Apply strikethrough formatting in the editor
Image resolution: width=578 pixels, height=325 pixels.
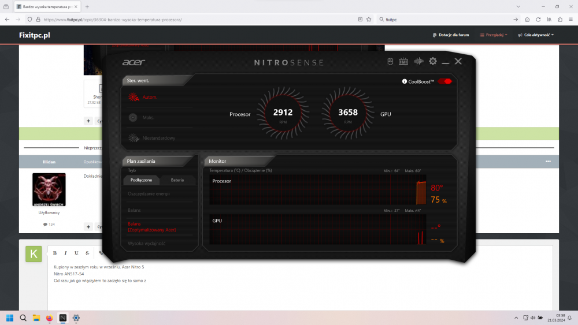pos(87,253)
